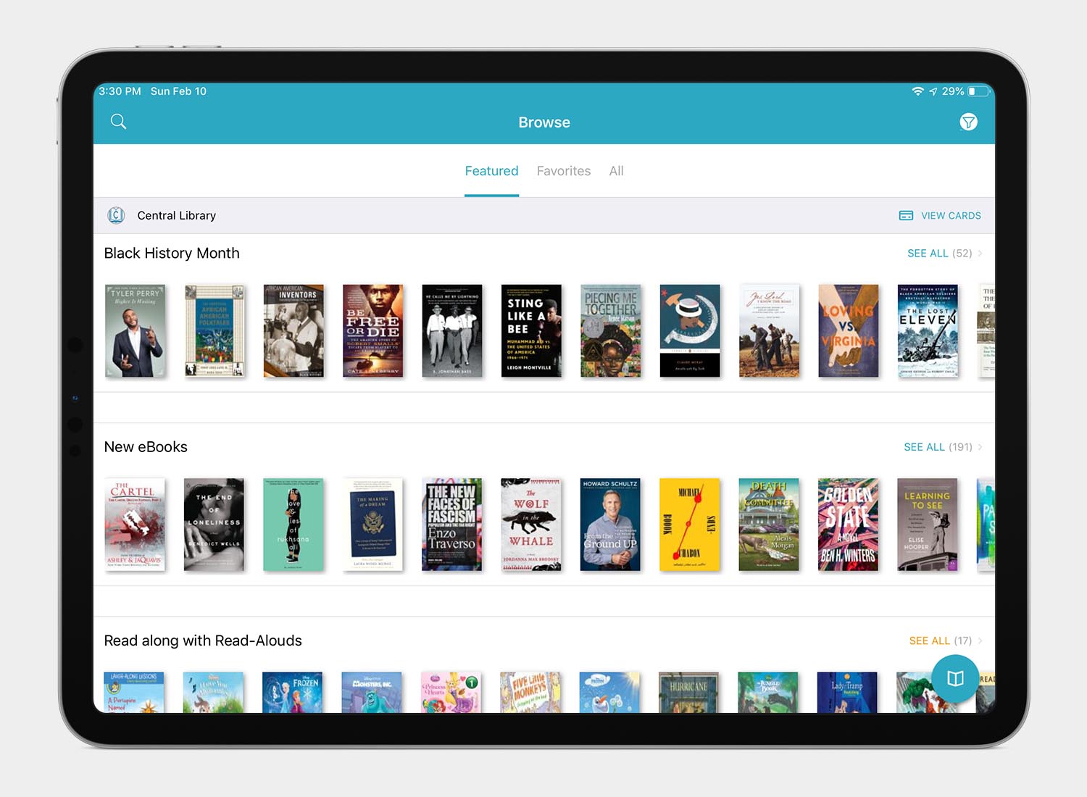1087x797 pixels.
Task: Open the teal Rukhsana Ali book cover
Action: [x=293, y=525]
